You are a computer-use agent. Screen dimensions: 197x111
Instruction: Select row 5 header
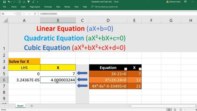[x=4, y=74]
